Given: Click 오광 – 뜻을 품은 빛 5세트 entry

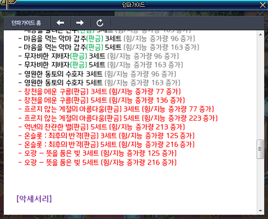Looking at the screenshot, I should (98, 162).
